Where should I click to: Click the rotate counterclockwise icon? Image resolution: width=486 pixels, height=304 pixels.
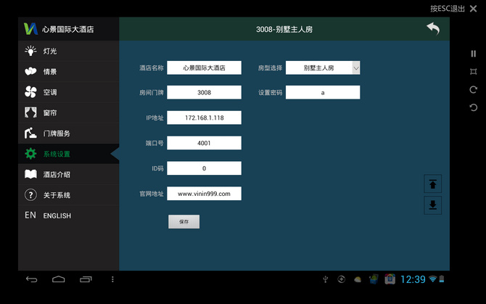(473, 107)
